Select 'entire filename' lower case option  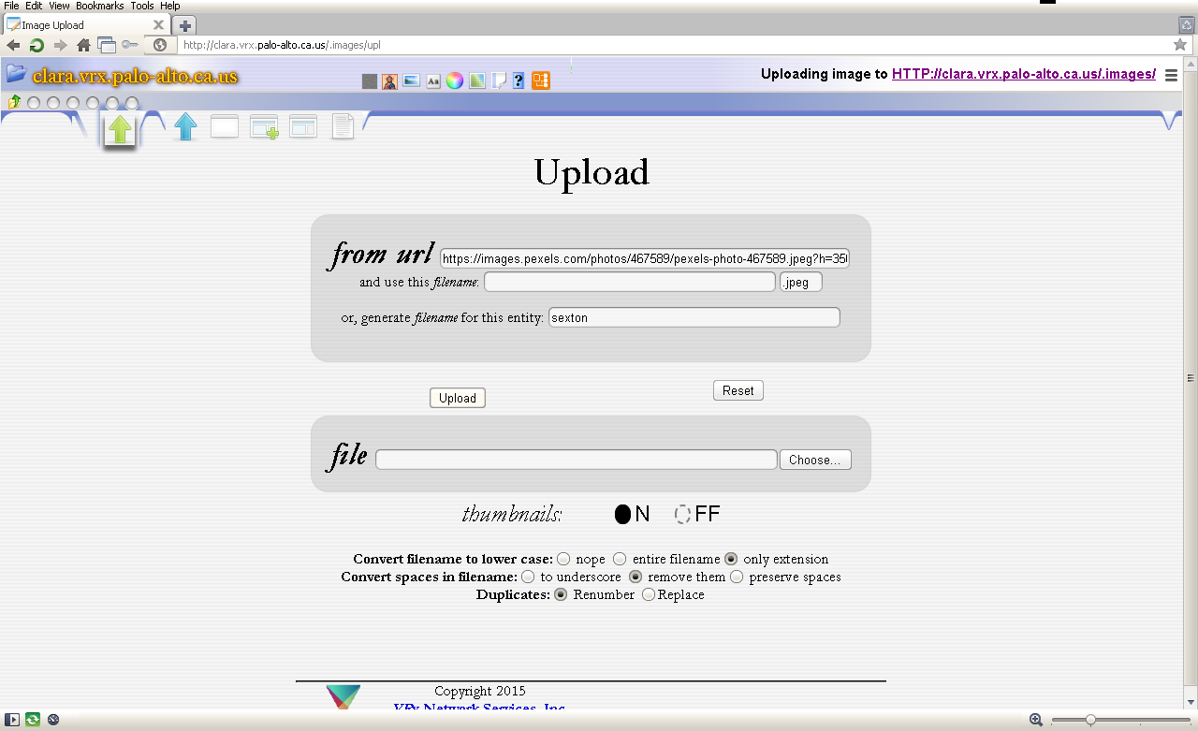(x=620, y=559)
